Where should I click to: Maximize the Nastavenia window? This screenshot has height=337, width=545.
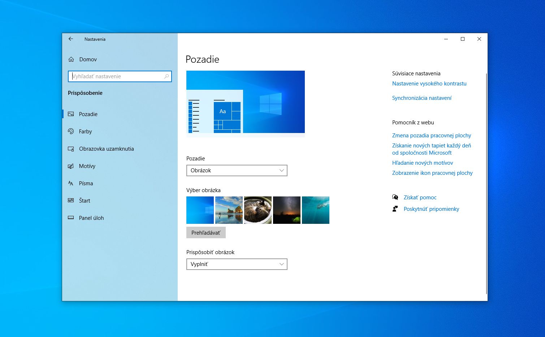[x=463, y=39]
